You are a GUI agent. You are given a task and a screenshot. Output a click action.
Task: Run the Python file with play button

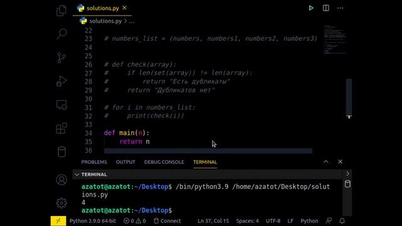[311, 8]
